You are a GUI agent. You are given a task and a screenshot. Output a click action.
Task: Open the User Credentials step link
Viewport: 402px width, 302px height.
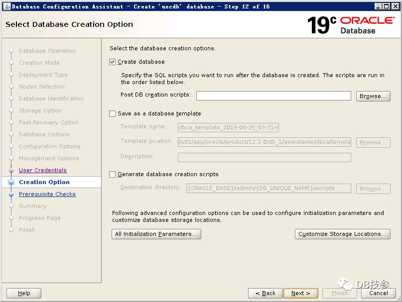42,170
